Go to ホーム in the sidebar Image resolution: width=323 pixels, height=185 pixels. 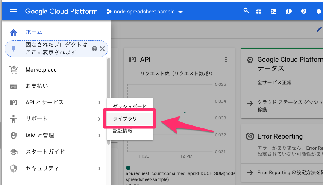tap(34, 32)
